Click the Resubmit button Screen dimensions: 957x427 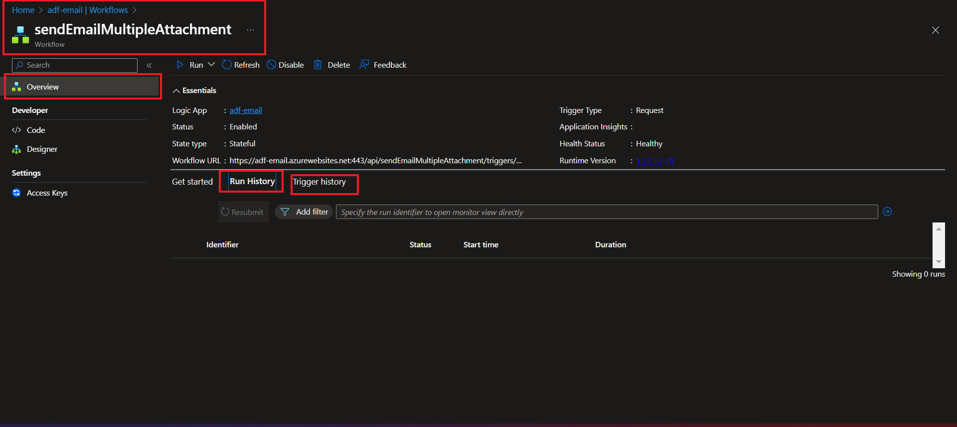(x=243, y=212)
